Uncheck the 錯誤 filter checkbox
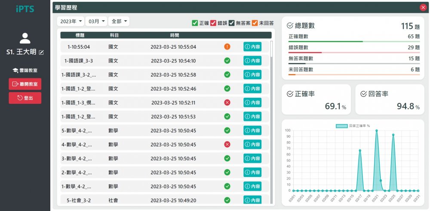430x211 pixels. click(x=213, y=23)
